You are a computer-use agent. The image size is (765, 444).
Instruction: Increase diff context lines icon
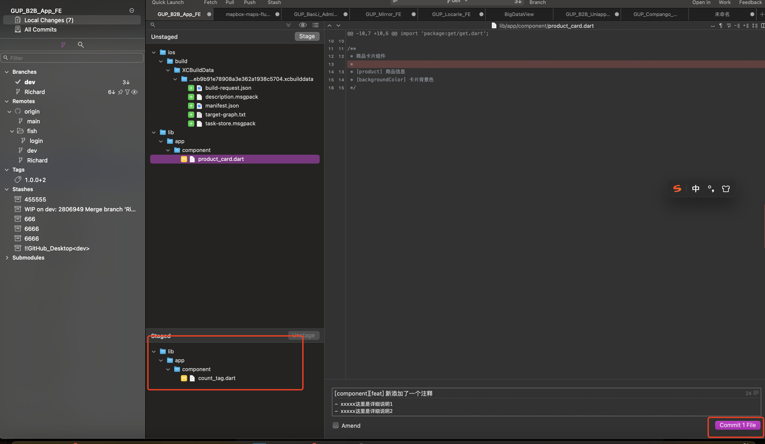(745, 26)
